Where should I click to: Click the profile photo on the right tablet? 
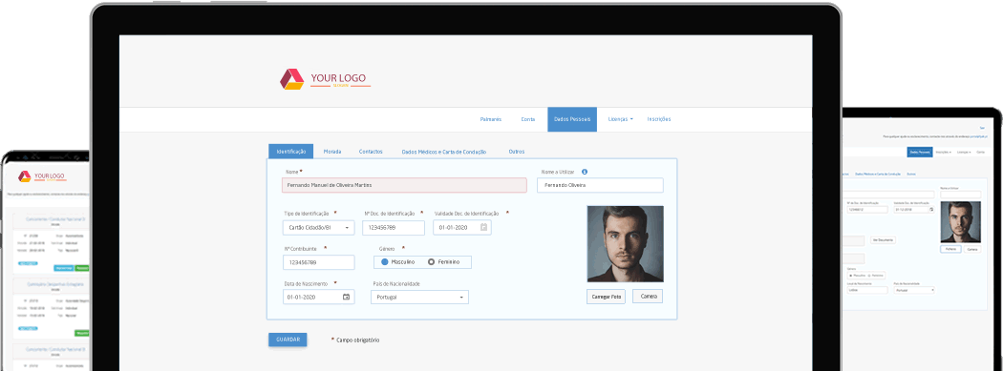click(960, 221)
